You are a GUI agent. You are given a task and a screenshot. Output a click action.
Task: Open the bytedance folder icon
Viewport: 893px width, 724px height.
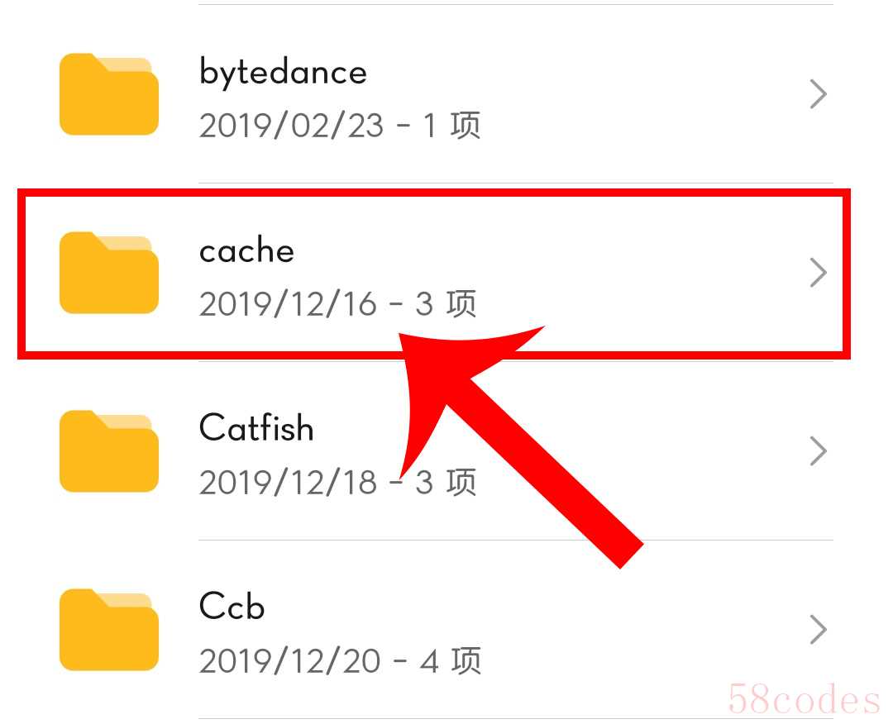[x=109, y=94]
